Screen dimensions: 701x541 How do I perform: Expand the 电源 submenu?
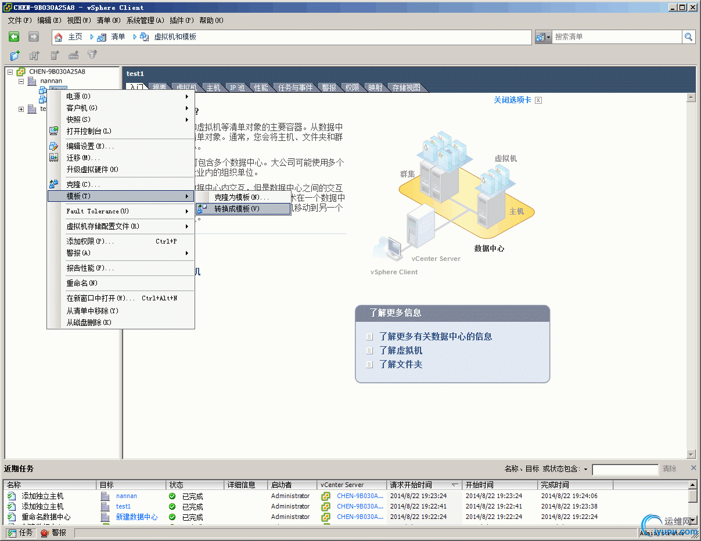pyautogui.click(x=187, y=96)
